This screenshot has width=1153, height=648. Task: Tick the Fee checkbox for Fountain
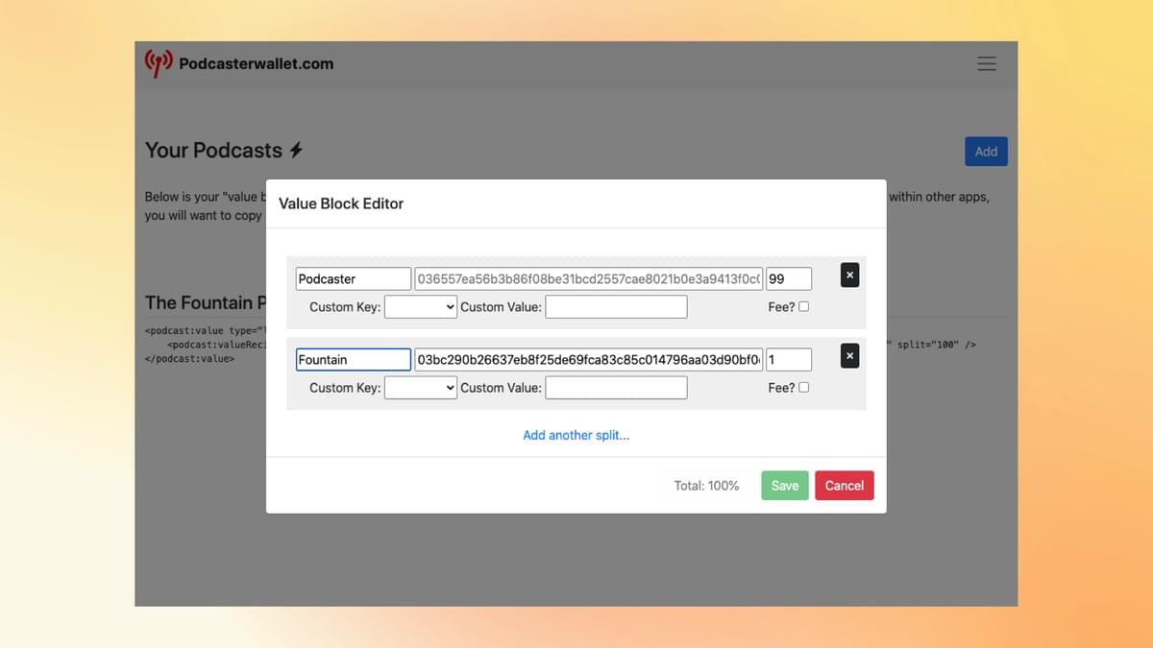[x=804, y=387]
